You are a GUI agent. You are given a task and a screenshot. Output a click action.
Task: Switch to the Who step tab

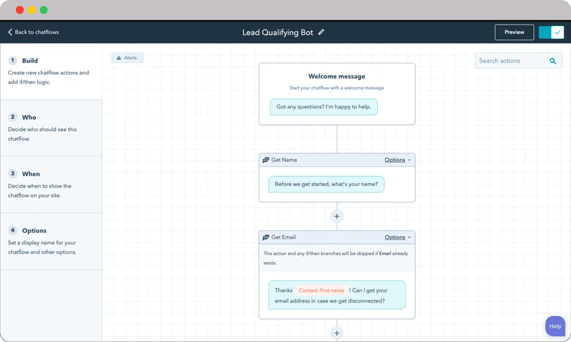pos(51,128)
